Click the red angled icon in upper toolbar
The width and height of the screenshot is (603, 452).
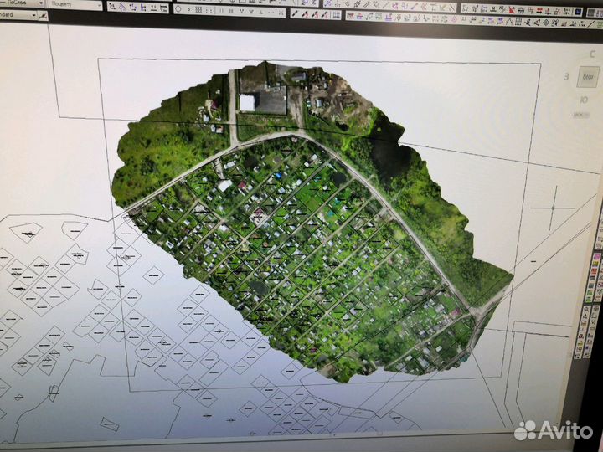coord(512,9)
